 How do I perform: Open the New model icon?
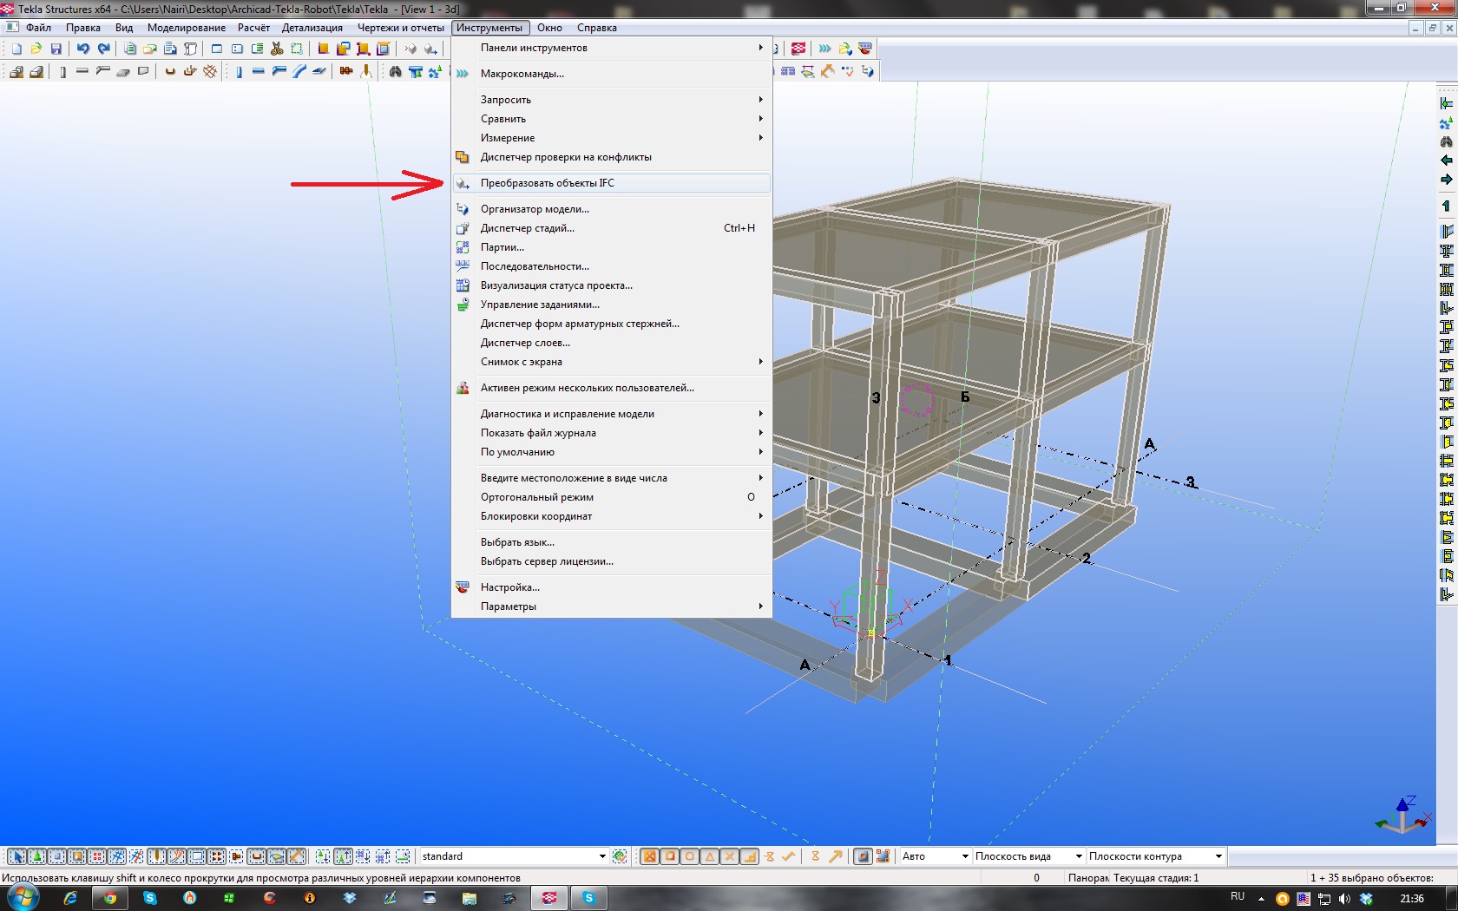click(16, 49)
